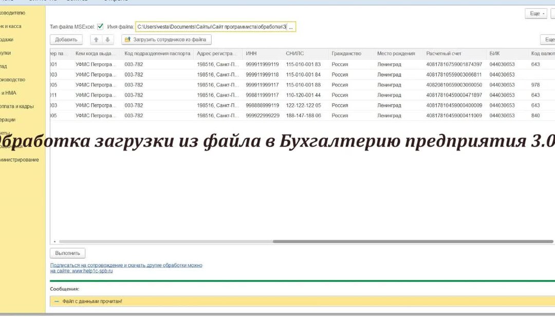This screenshot has height=317, width=555.
Task: Click the 'Расчетный счет' column header
Action: coord(455,54)
